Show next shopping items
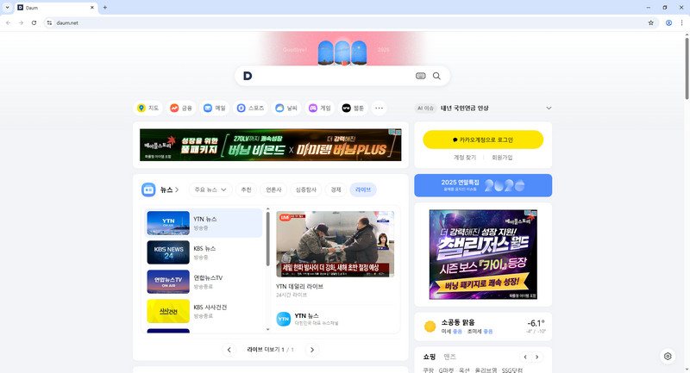The image size is (690, 373). tap(536, 357)
